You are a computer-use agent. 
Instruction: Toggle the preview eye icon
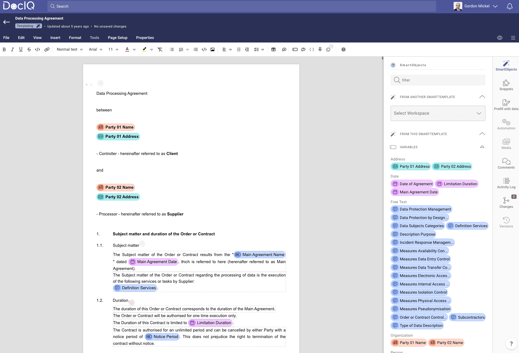coord(500,38)
